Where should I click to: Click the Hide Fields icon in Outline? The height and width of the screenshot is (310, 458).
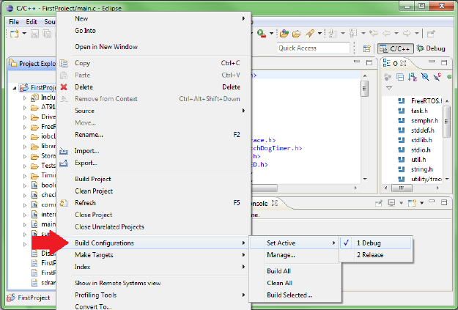point(425,77)
